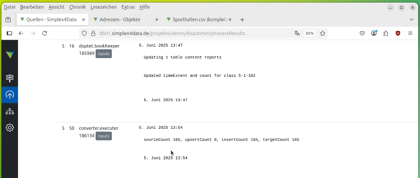Viewport: 420px width, 178px height.
Task: Toggle the Firefox sidebar panel icon
Action: coord(9,33)
